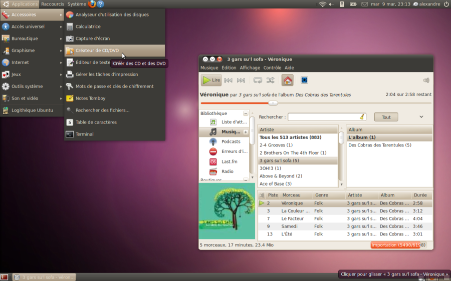The image size is (451, 281).
Task: Sort tracks by Piste column header
Action: pyautogui.click(x=273, y=195)
